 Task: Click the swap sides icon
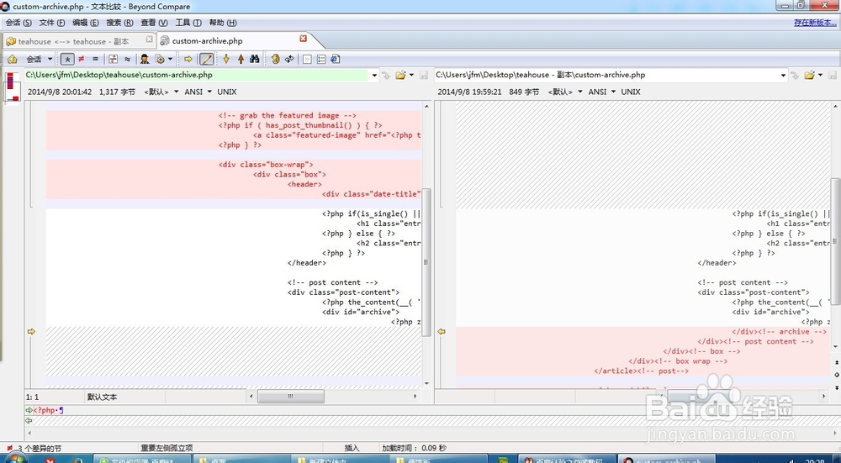275,59
